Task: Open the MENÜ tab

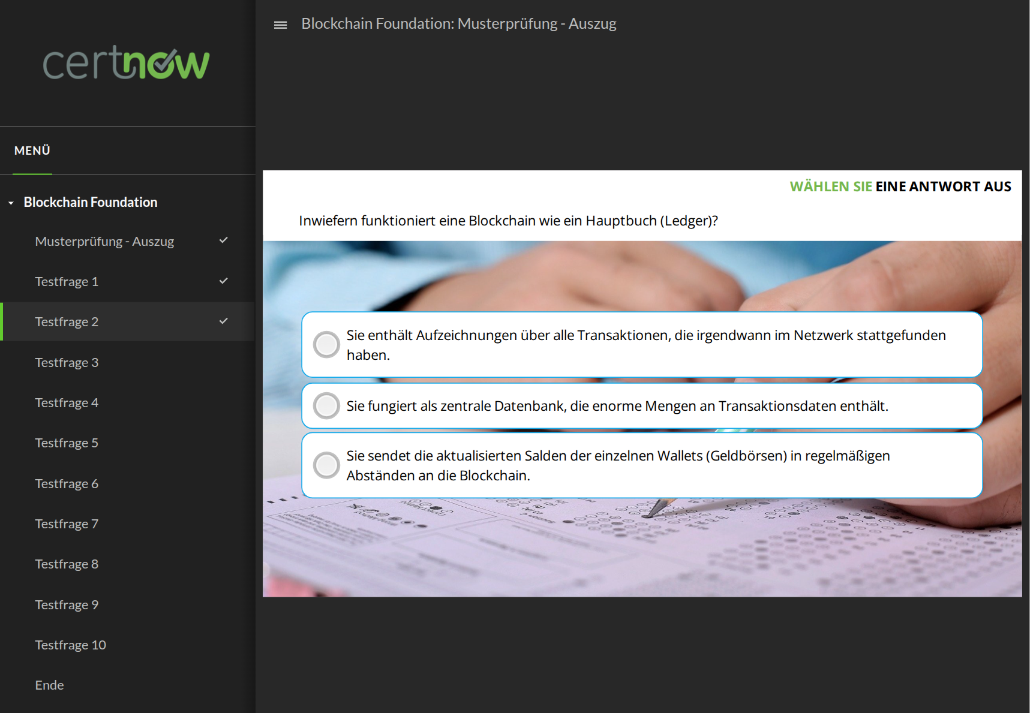Action: tap(32, 151)
